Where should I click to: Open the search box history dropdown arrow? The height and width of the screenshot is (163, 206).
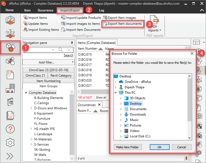(53, 50)
